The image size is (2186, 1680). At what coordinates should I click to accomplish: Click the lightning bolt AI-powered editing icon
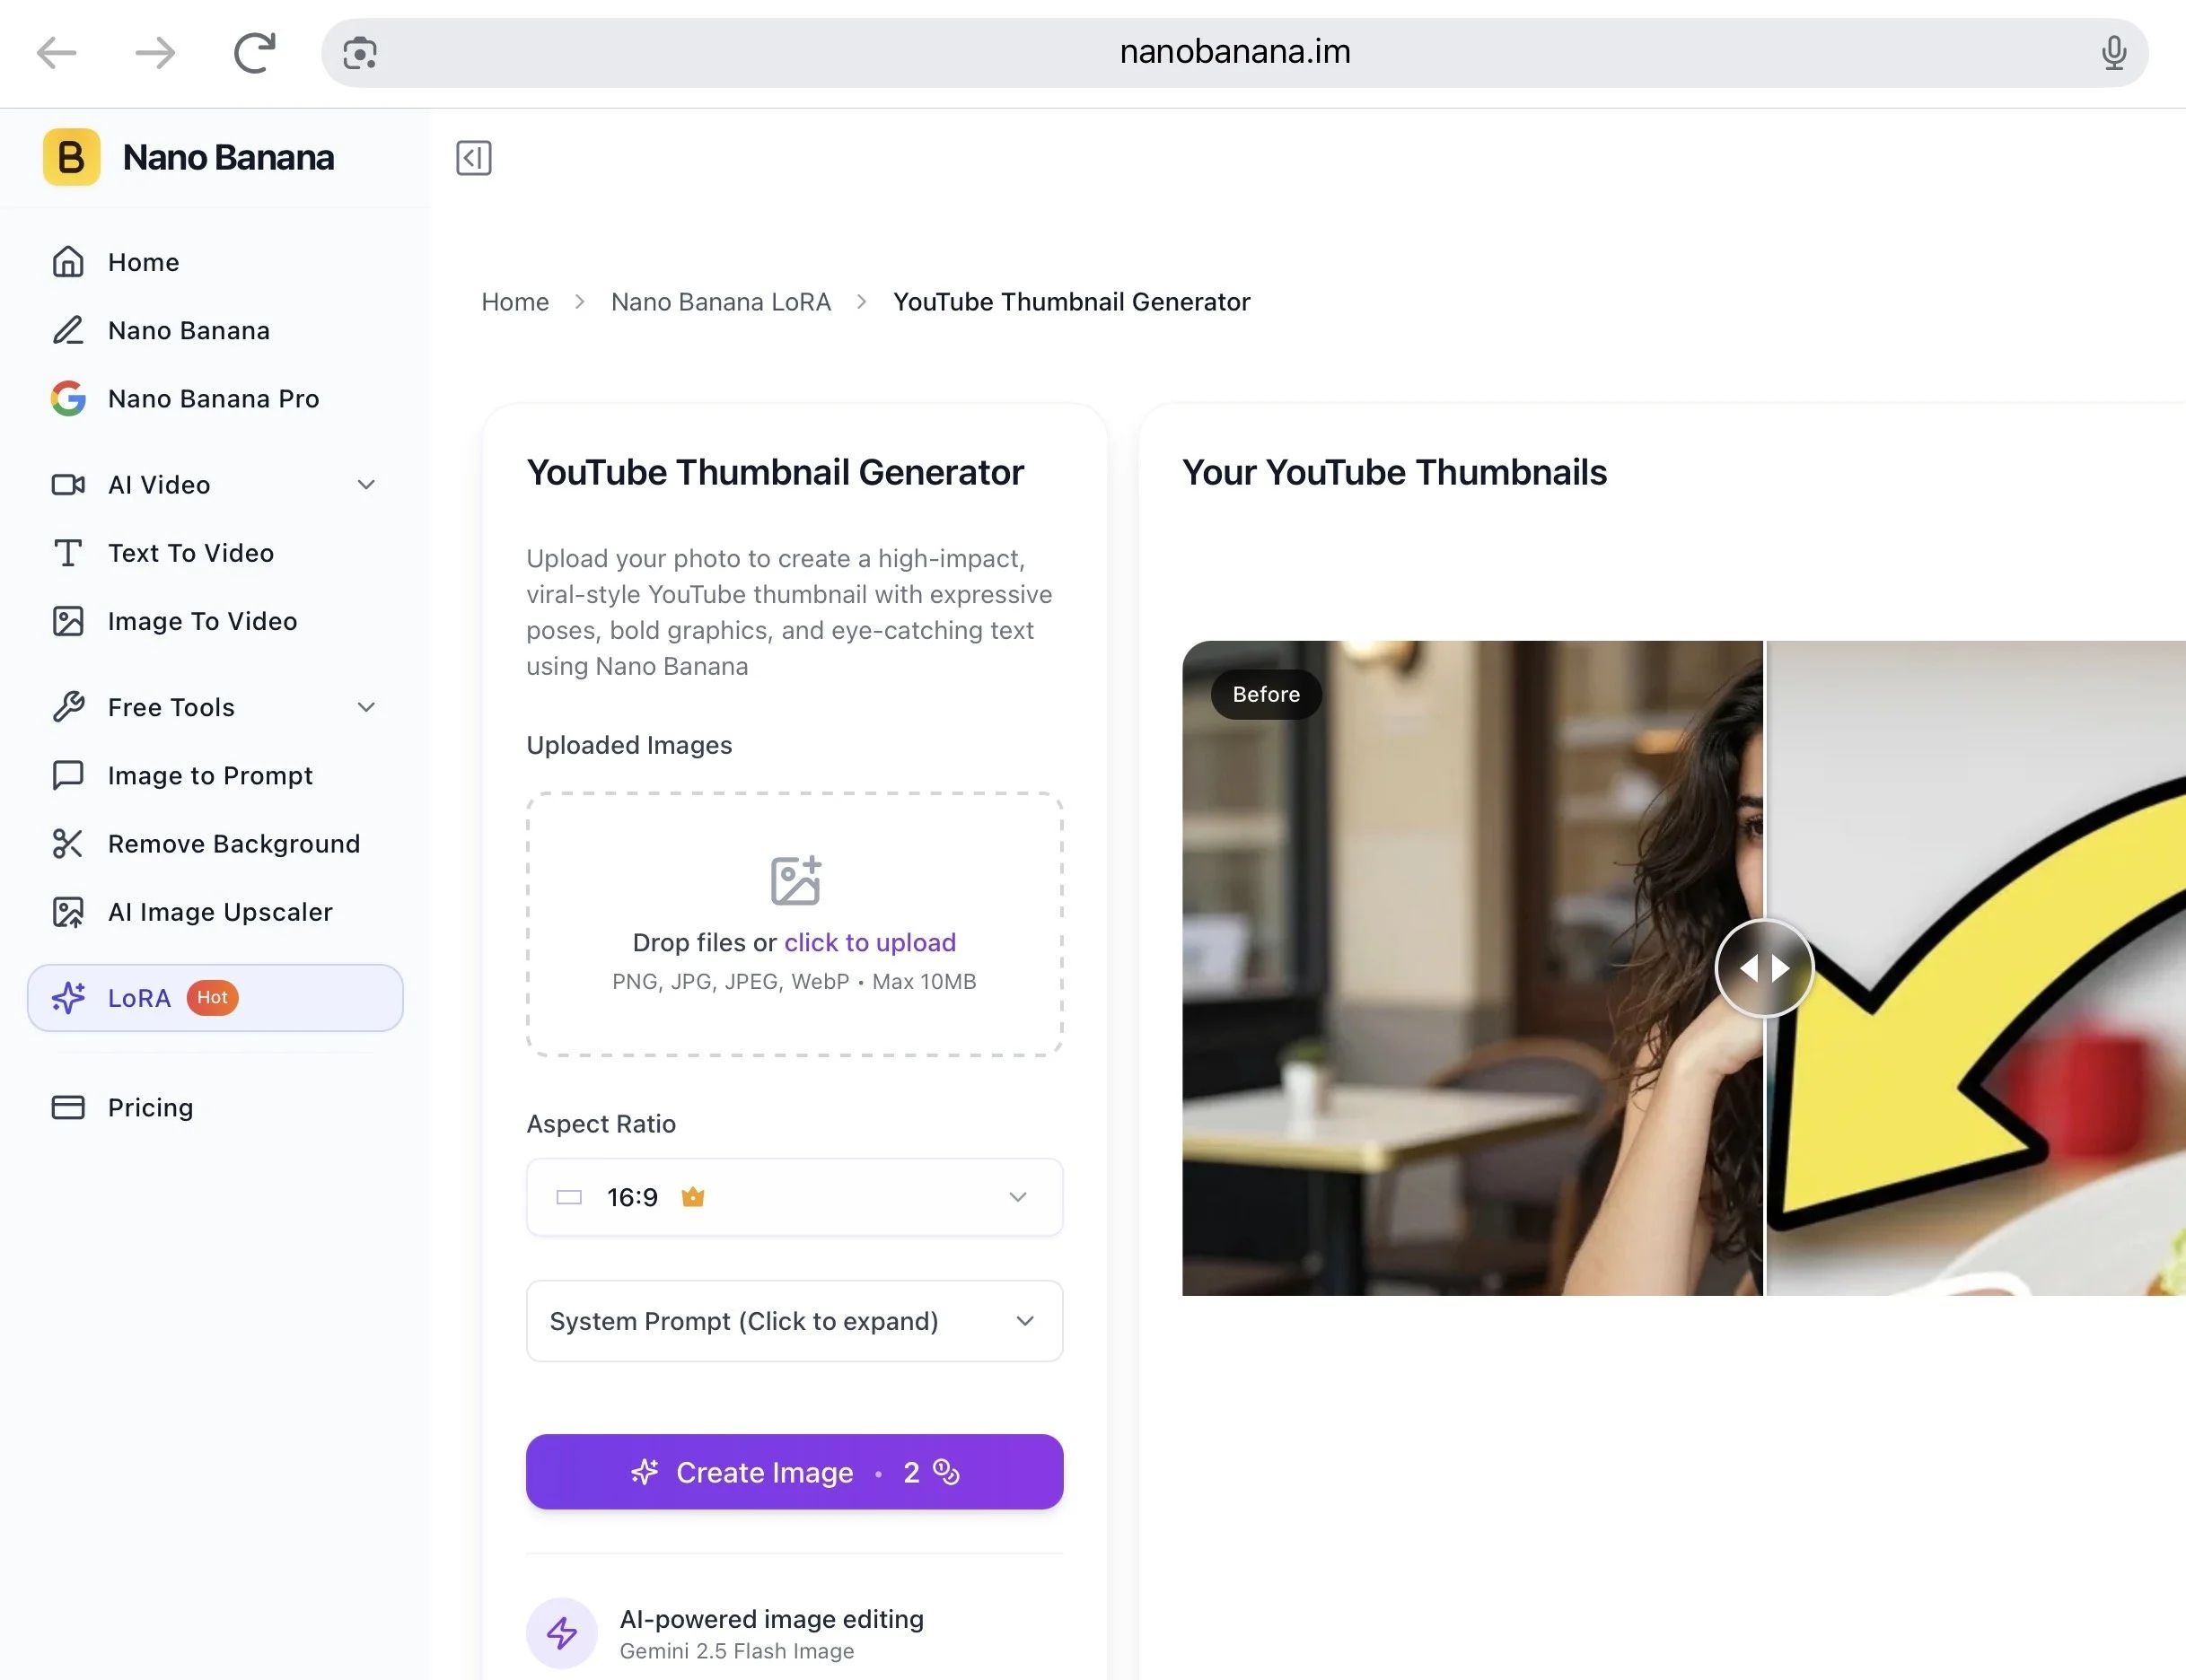[562, 1633]
